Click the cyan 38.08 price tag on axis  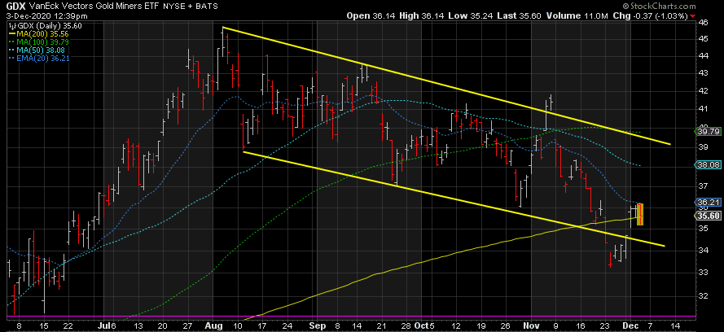[709, 164]
